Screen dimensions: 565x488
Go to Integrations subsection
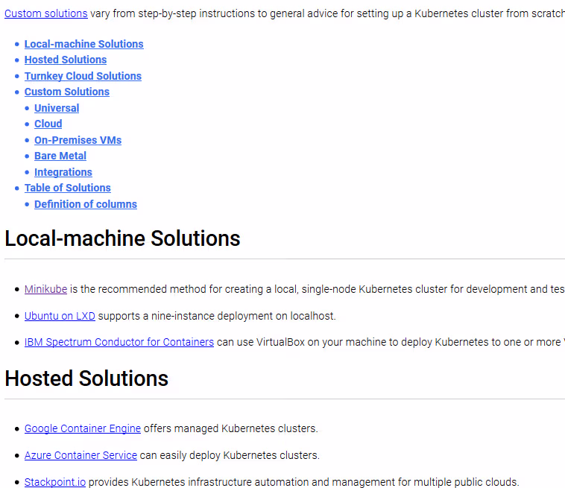coord(63,172)
